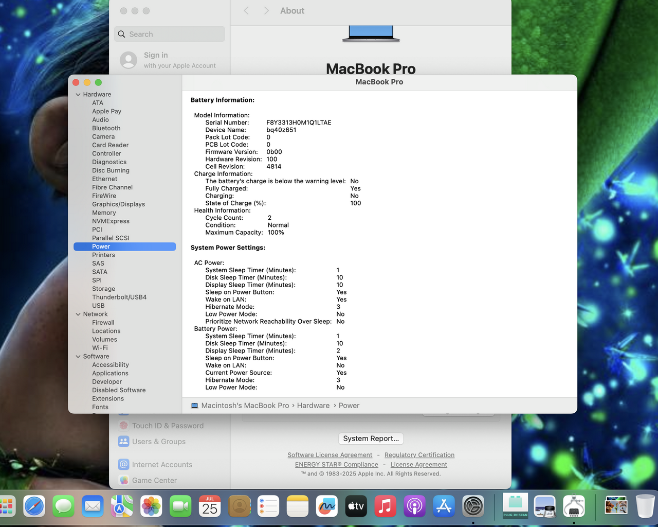Viewport: 658px width, 527px height.
Task: Select Audio in Hardware list
Action: [x=101, y=120]
